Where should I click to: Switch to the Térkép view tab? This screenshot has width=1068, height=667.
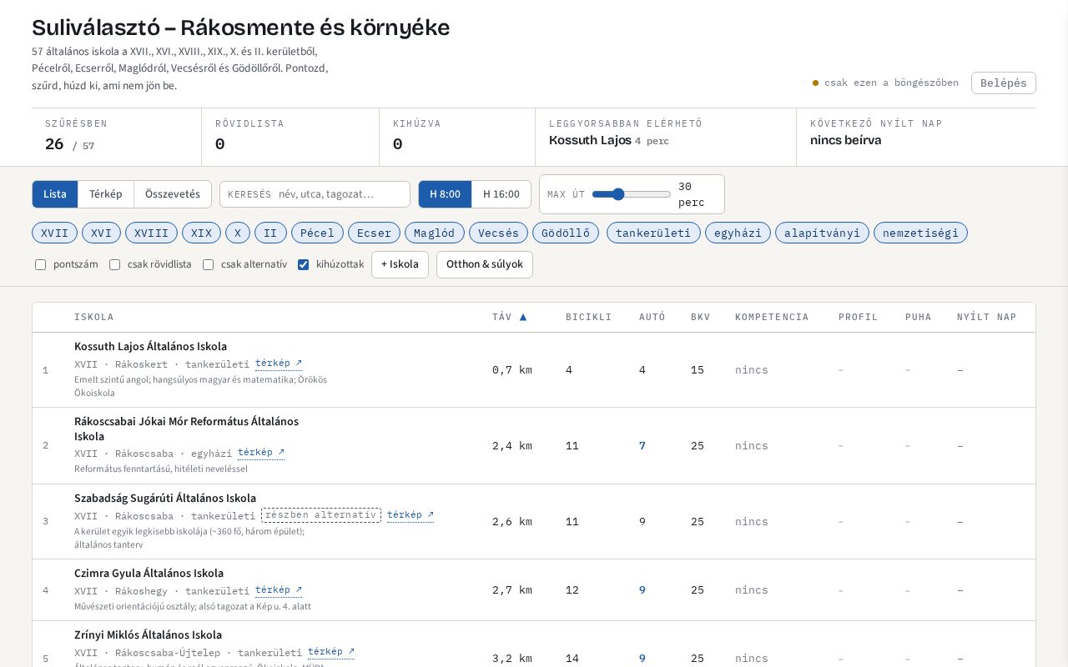click(106, 194)
